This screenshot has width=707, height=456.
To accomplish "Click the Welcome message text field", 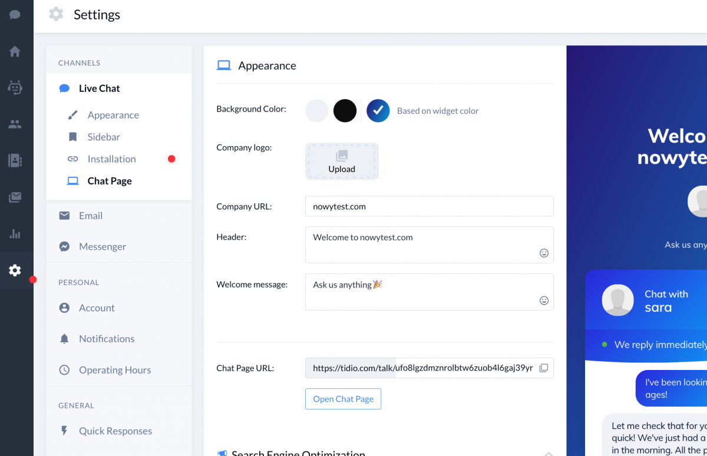I will (429, 292).
